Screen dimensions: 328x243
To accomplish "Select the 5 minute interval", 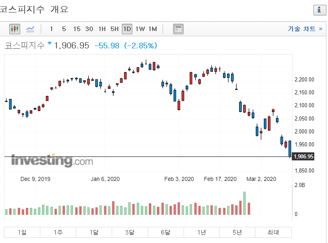I will (64, 29).
